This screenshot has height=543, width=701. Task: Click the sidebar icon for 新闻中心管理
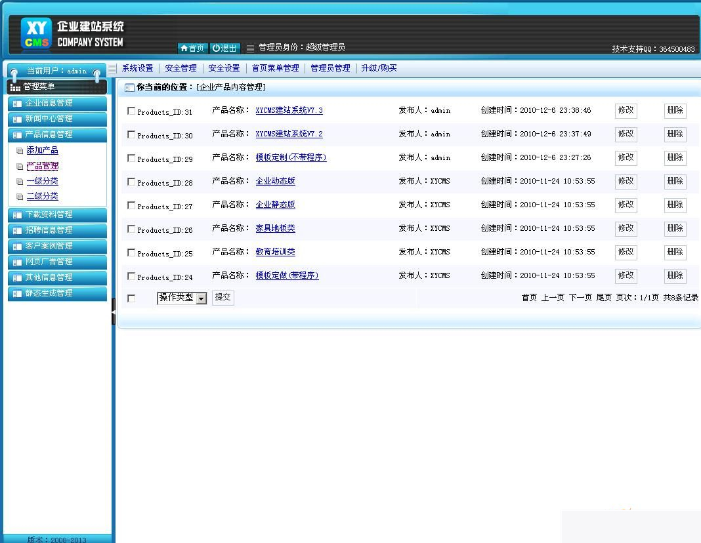pyautogui.click(x=16, y=119)
